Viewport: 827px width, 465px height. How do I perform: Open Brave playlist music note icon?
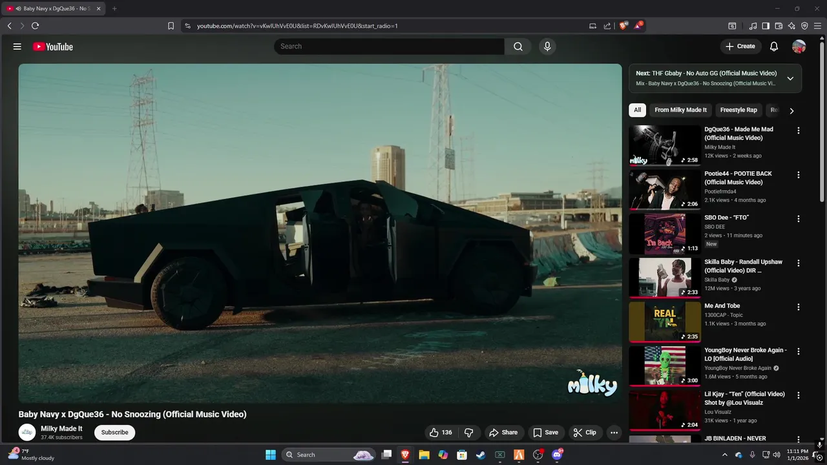coord(753,26)
